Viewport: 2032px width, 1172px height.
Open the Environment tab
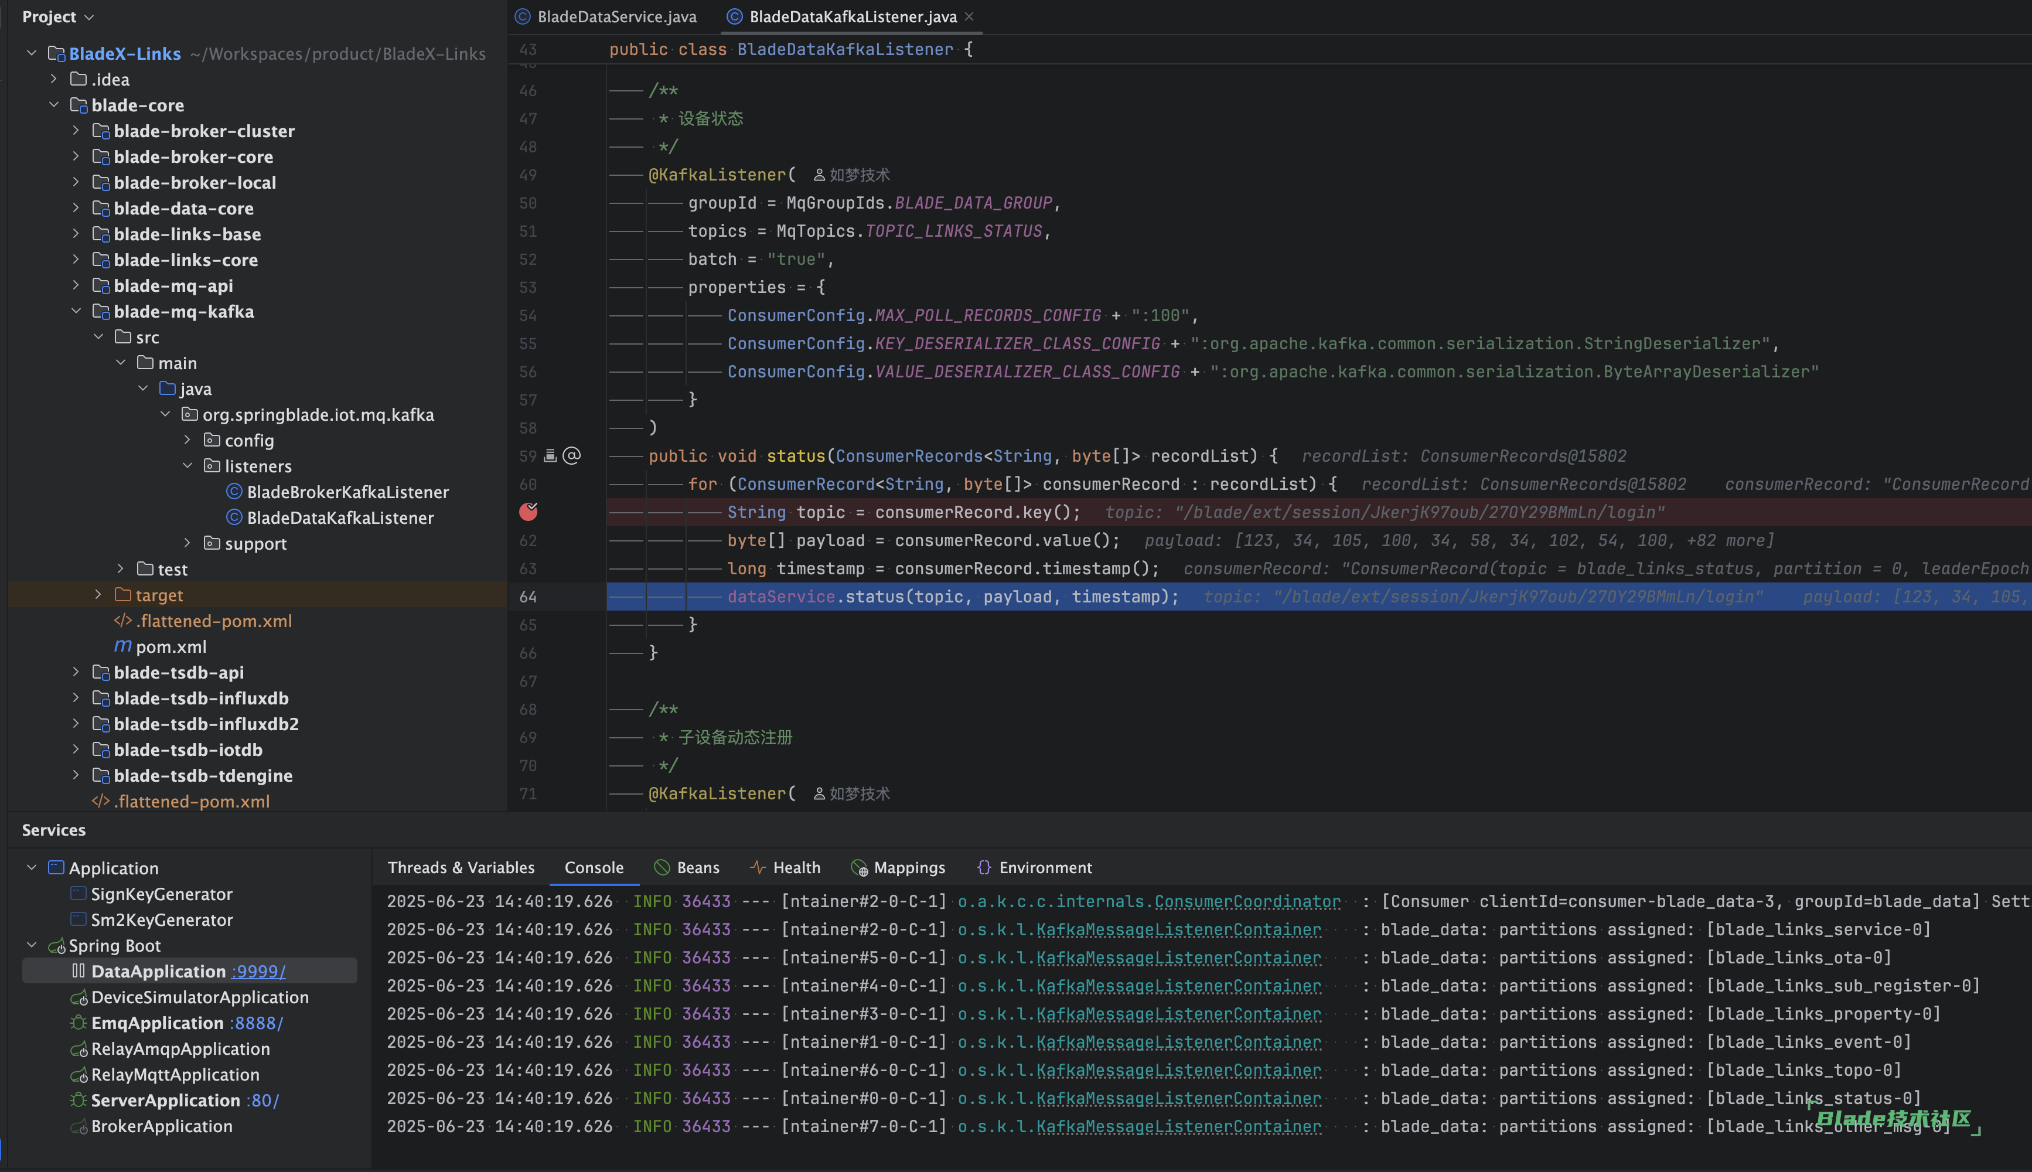[x=1045, y=868]
